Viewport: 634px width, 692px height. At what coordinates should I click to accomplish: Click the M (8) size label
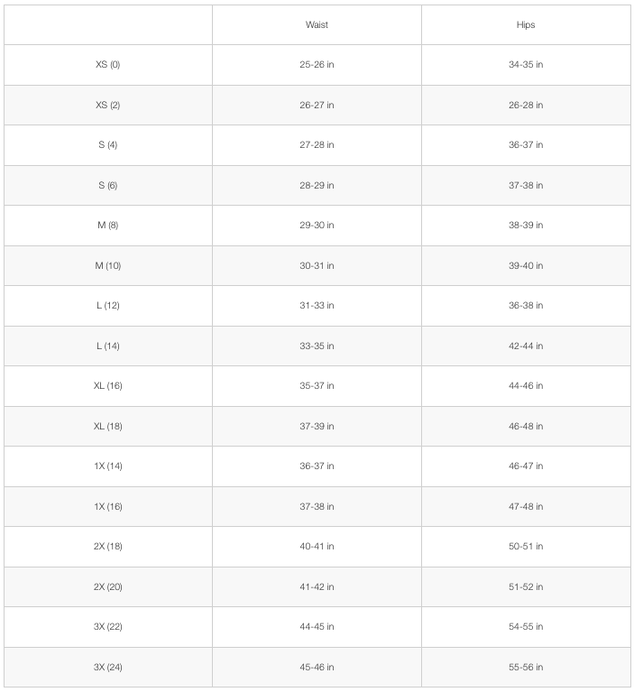click(107, 226)
